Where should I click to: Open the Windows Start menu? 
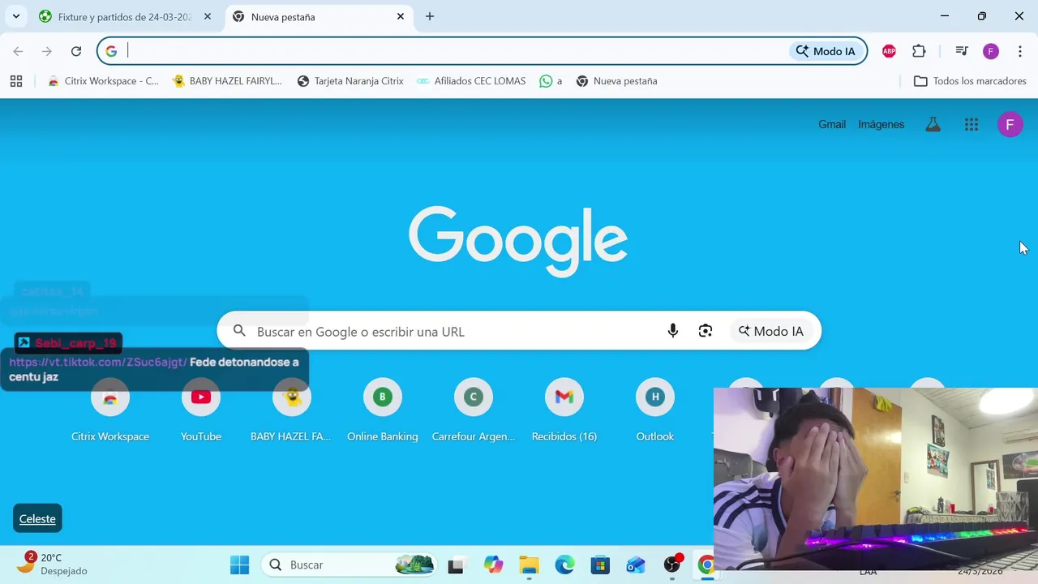coord(240,565)
